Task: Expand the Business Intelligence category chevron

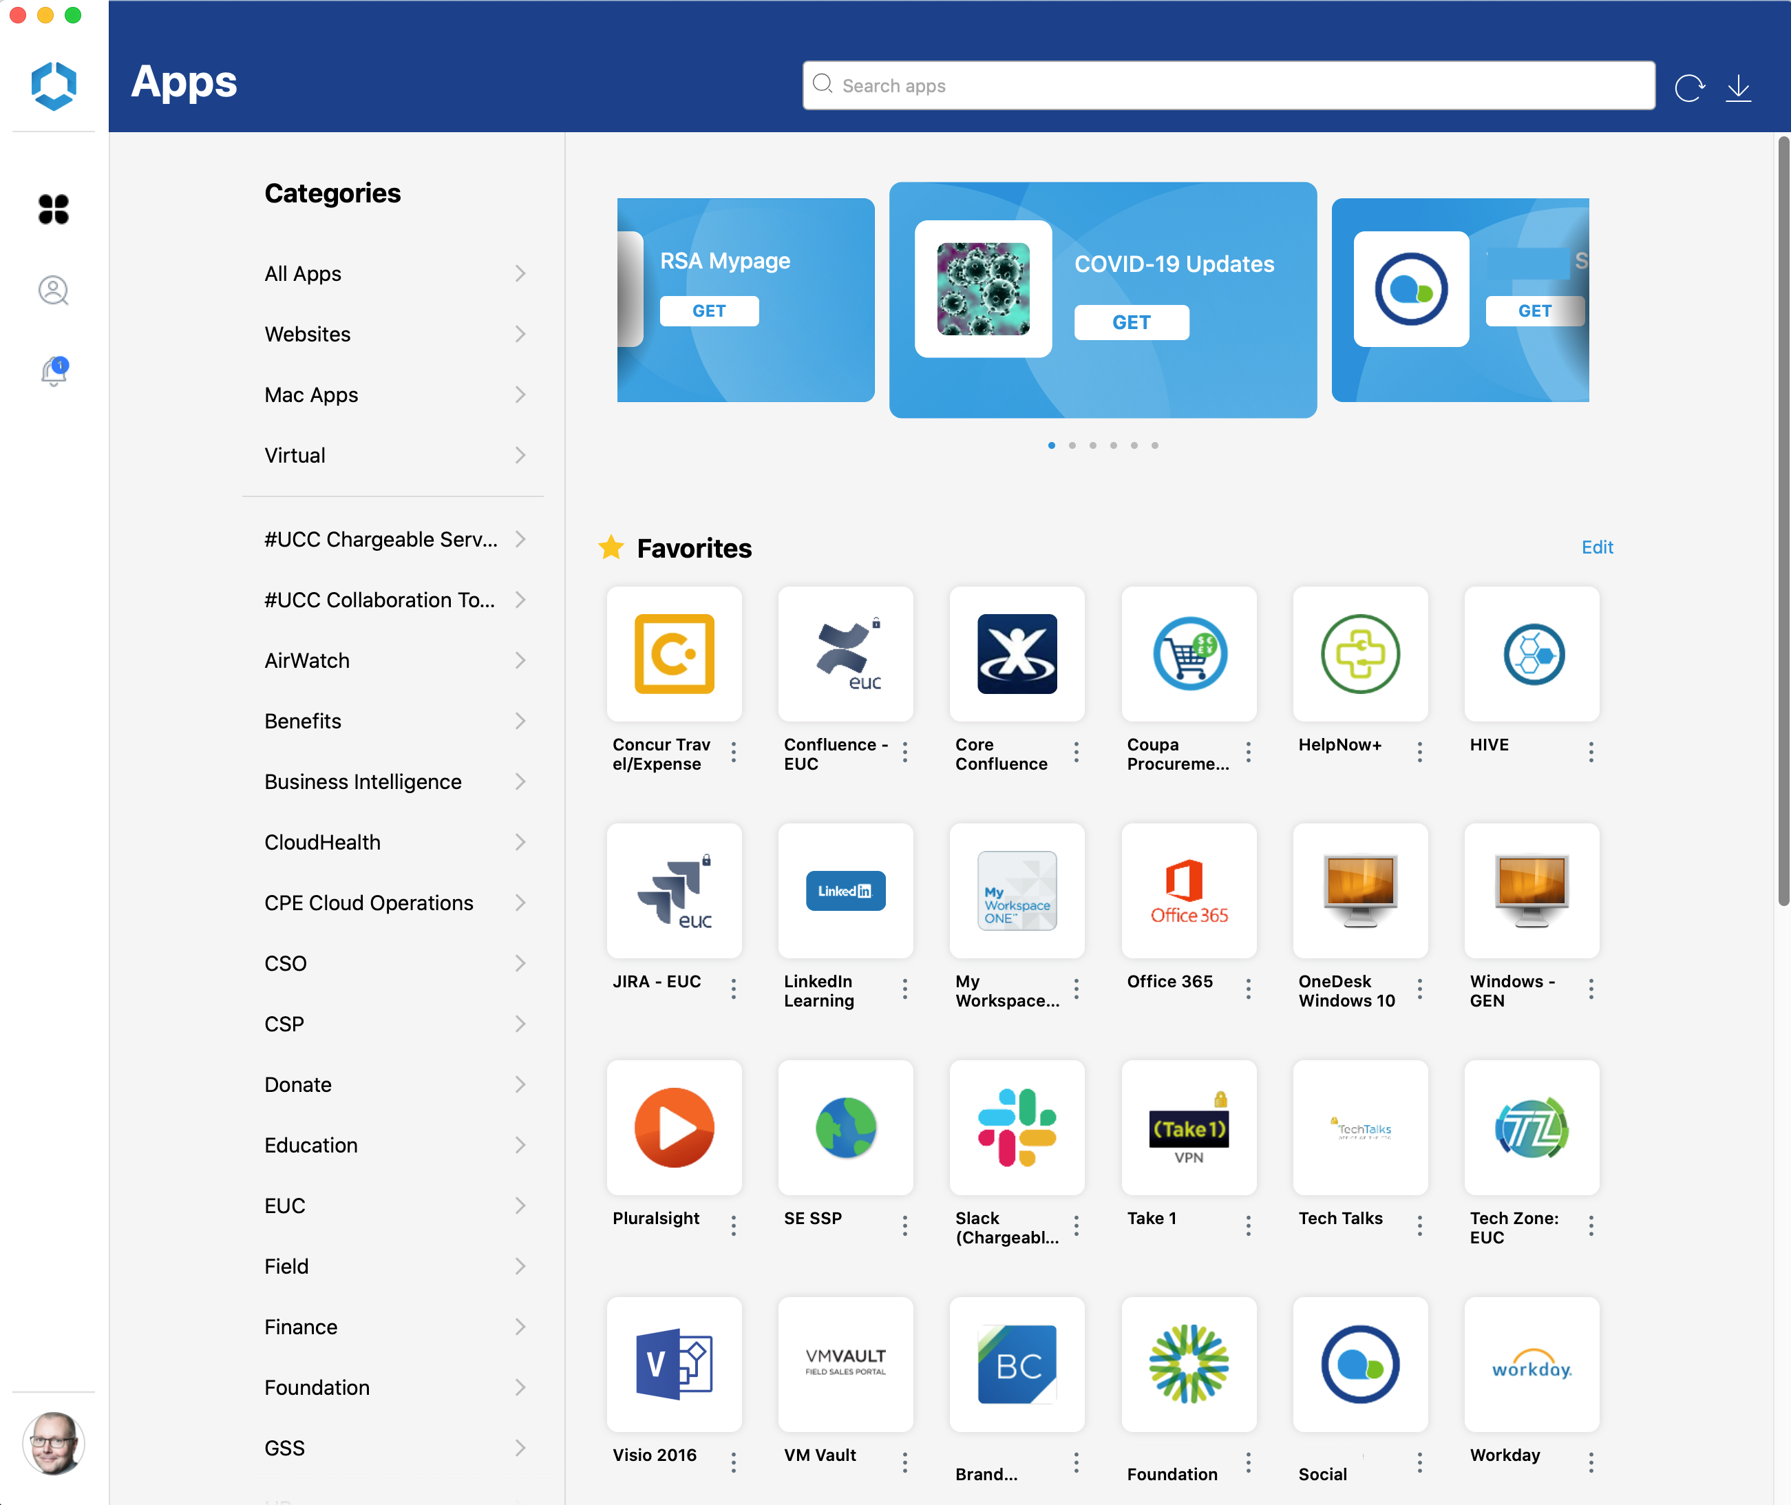Action: pyautogui.click(x=520, y=781)
